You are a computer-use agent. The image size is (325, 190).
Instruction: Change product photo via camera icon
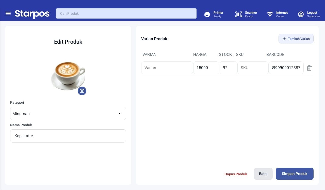click(x=82, y=91)
